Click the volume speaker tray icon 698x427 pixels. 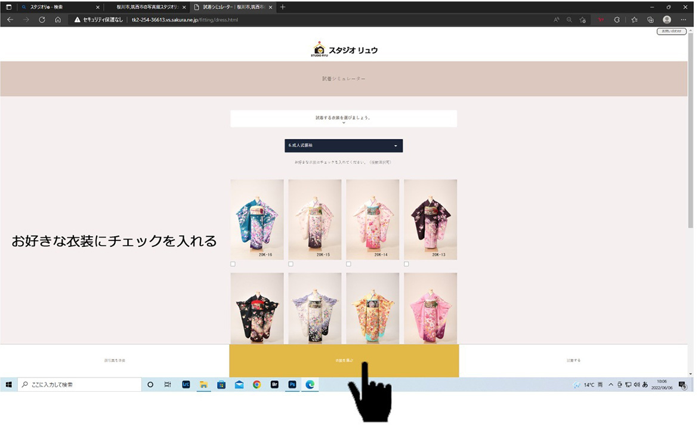pyautogui.click(x=637, y=385)
